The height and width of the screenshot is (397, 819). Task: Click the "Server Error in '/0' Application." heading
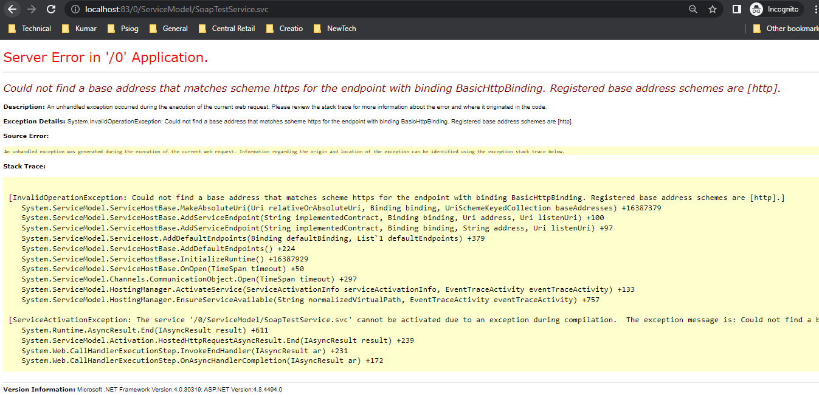tap(106, 58)
